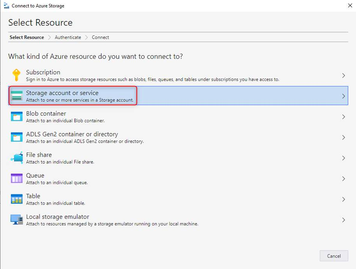Click the Local storage emulator monitor icon
The image size is (356, 269).
(x=17, y=220)
